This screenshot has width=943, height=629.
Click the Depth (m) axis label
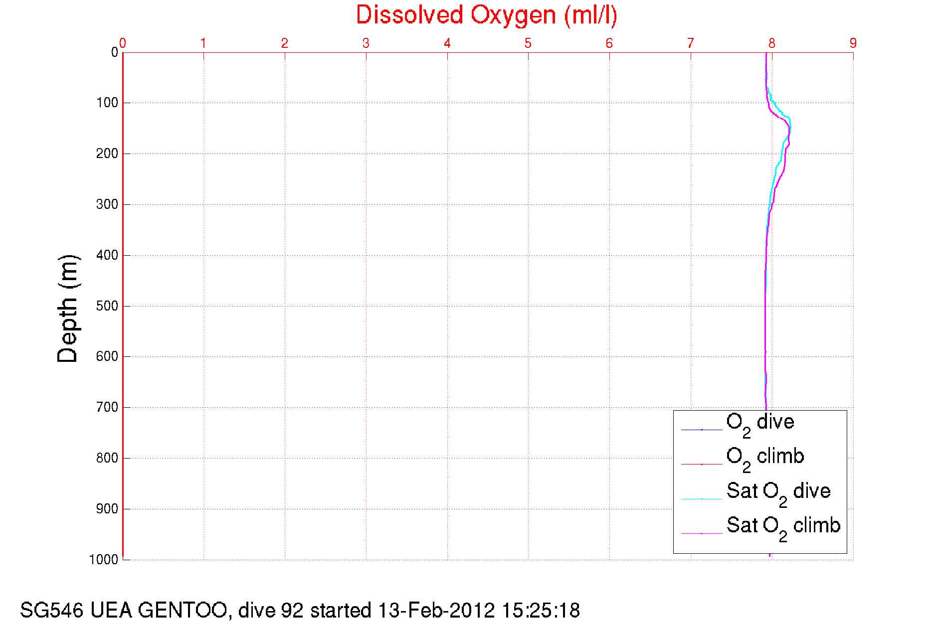pyautogui.click(x=68, y=309)
